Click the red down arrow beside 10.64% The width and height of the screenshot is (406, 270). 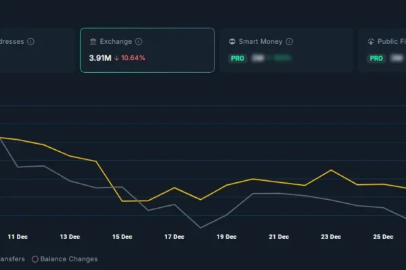[x=117, y=58]
